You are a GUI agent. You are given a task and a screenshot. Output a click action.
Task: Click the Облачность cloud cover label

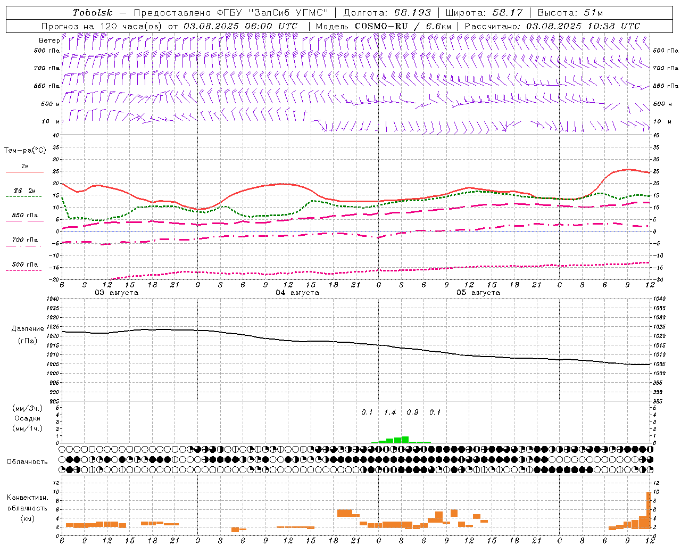(27, 462)
